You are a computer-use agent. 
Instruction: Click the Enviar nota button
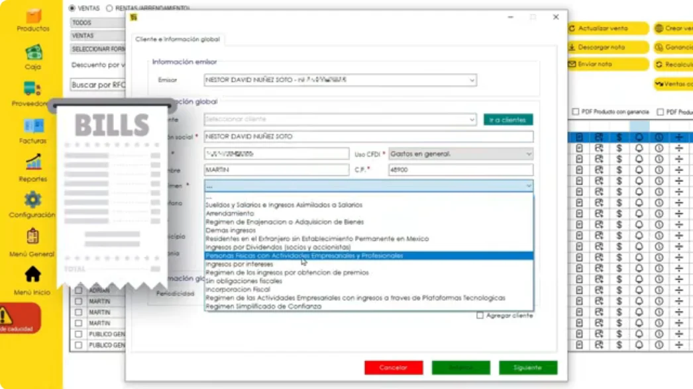point(608,64)
